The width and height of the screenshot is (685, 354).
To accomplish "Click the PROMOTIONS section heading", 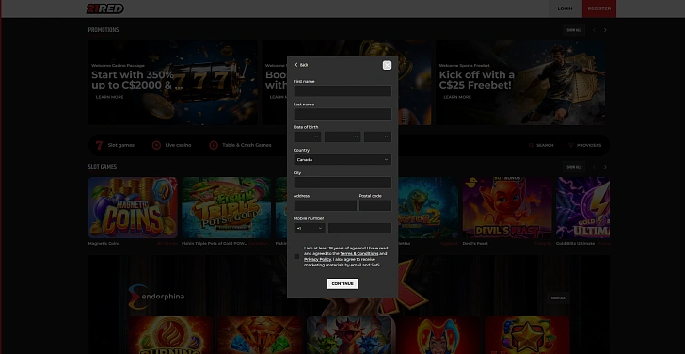I will 104,30.
